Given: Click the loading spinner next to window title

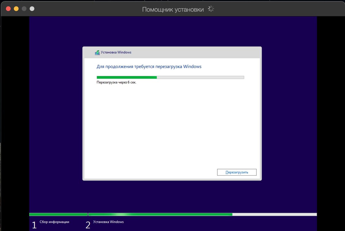Looking at the screenshot, I should click(211, 9).
